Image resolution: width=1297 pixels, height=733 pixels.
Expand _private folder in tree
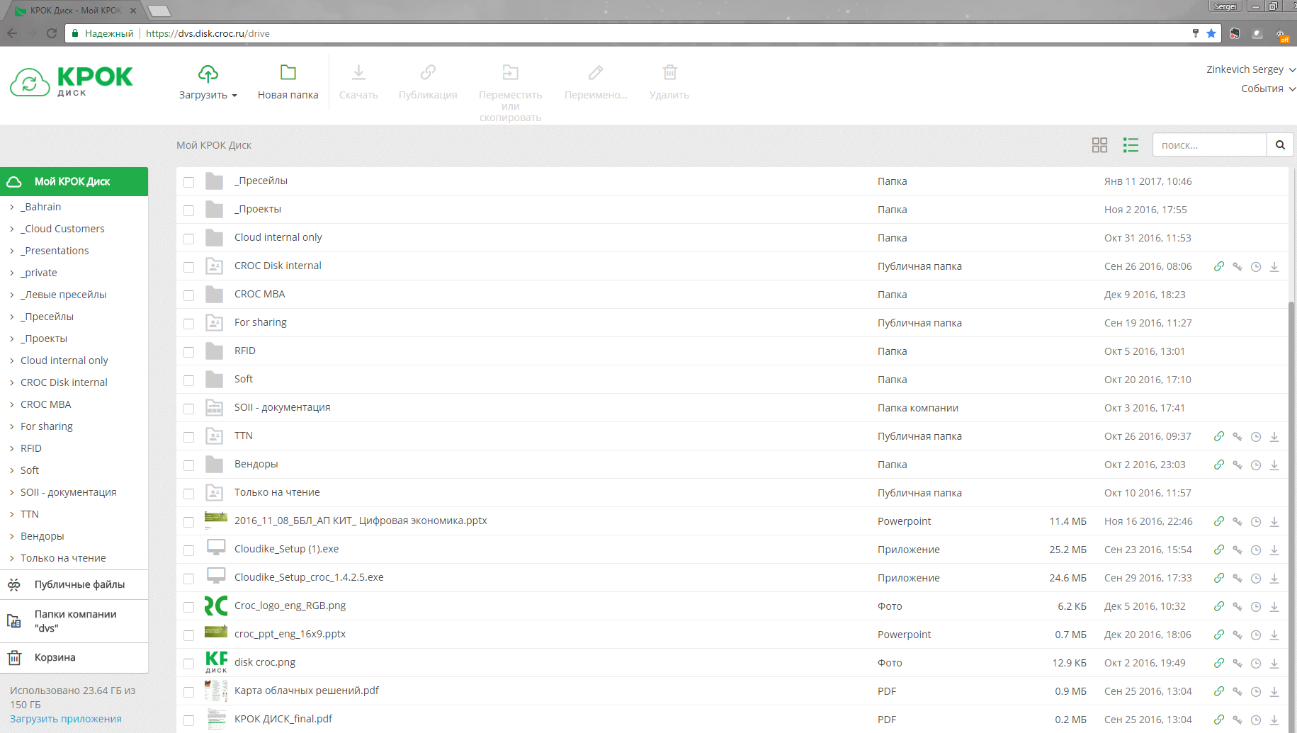(12, 273)
